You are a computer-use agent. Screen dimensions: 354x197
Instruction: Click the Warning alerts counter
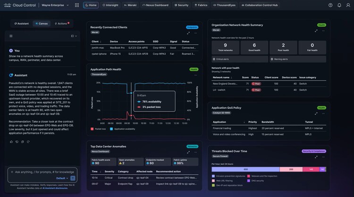point(297,59)
